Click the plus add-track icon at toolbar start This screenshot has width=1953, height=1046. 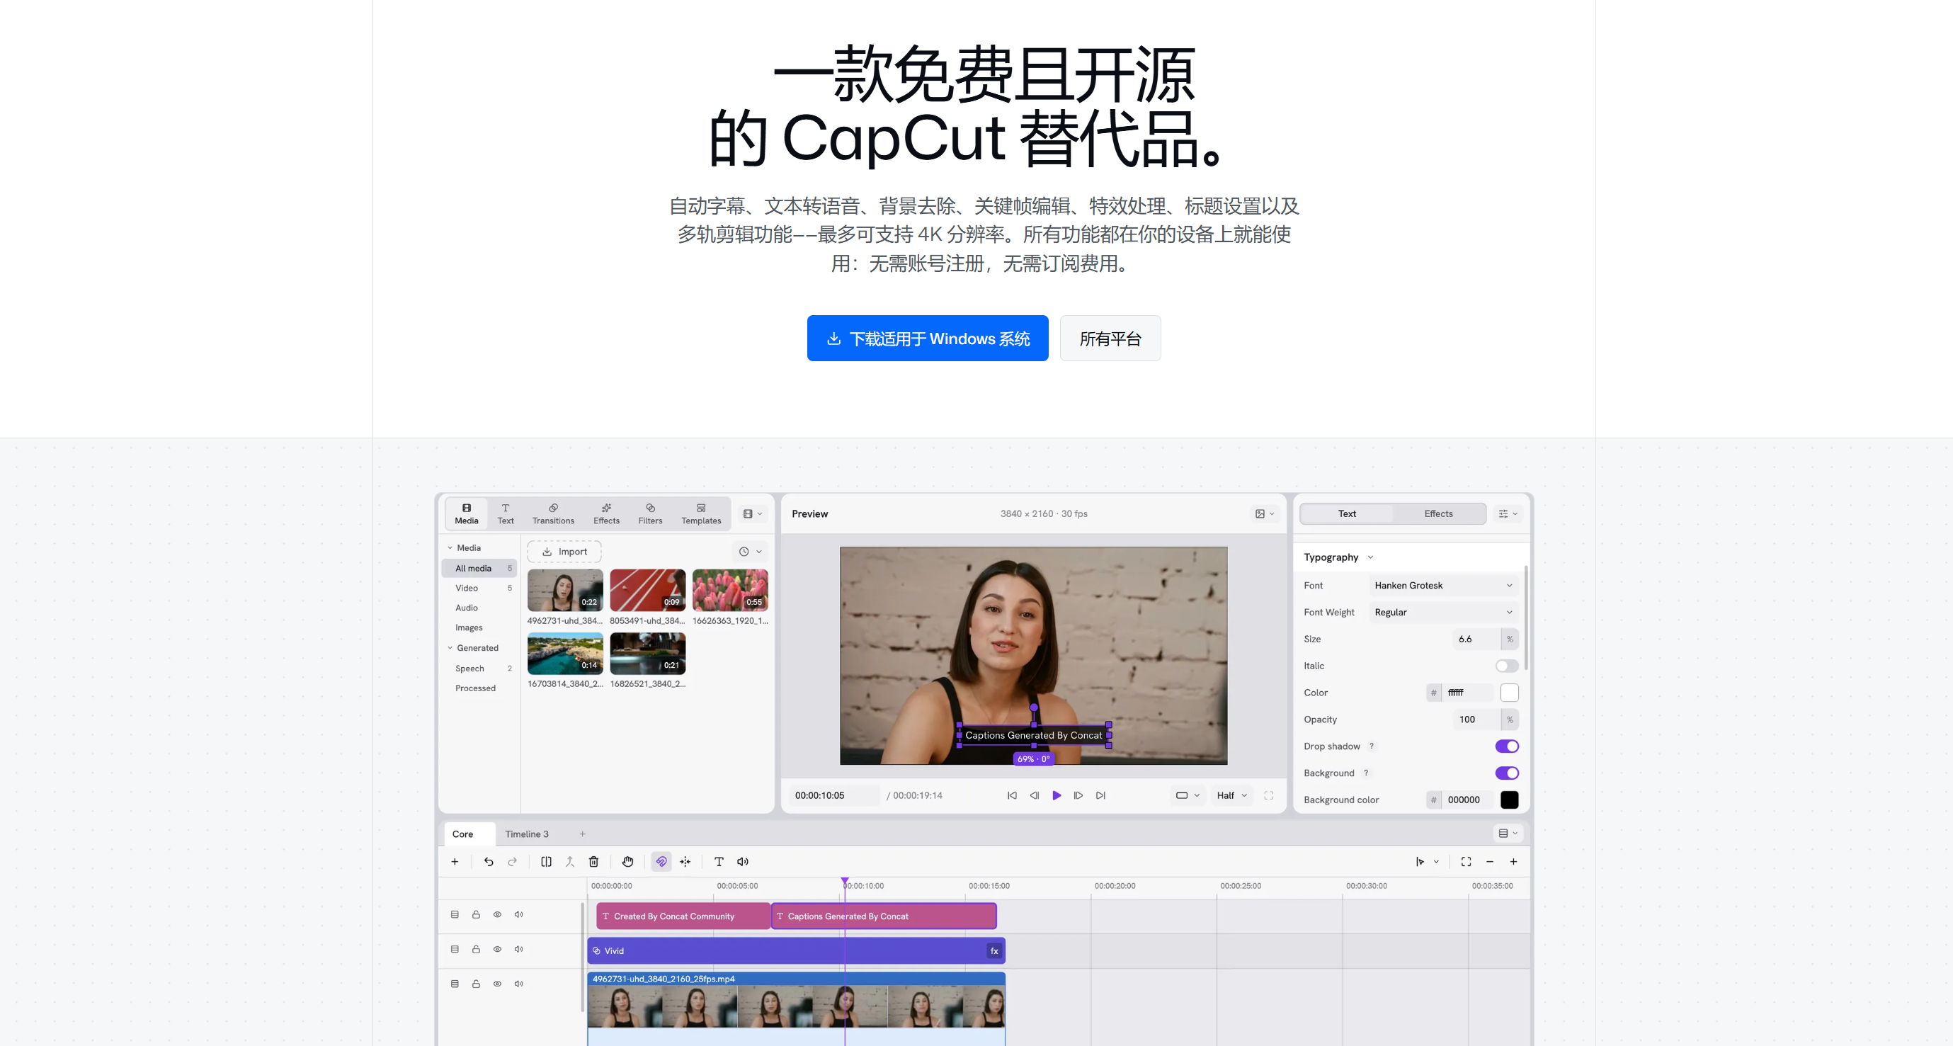(x=455, y=862)
